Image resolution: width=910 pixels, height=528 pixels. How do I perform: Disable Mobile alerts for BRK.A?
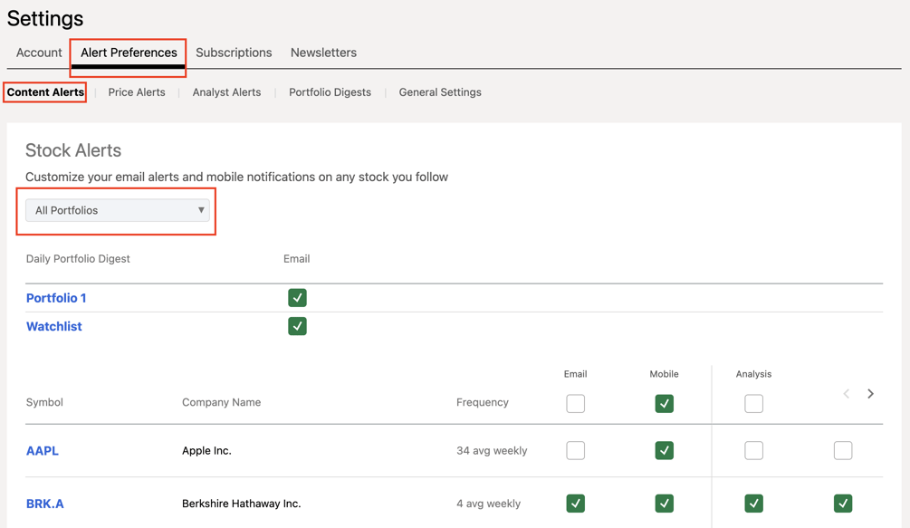[664, 504]
